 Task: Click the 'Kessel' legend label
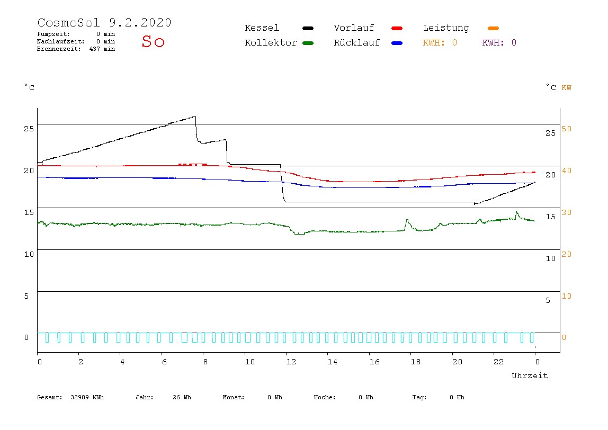coord(262,28)
